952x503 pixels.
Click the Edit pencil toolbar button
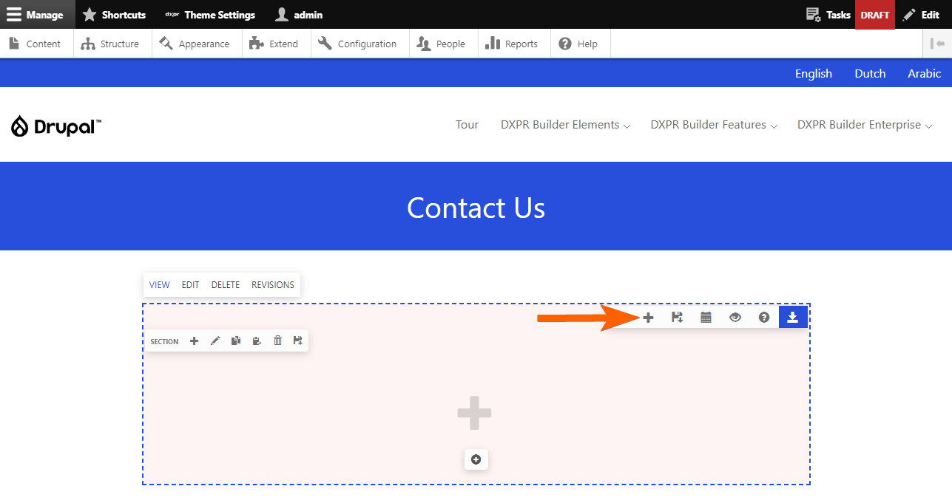[921, 15]
